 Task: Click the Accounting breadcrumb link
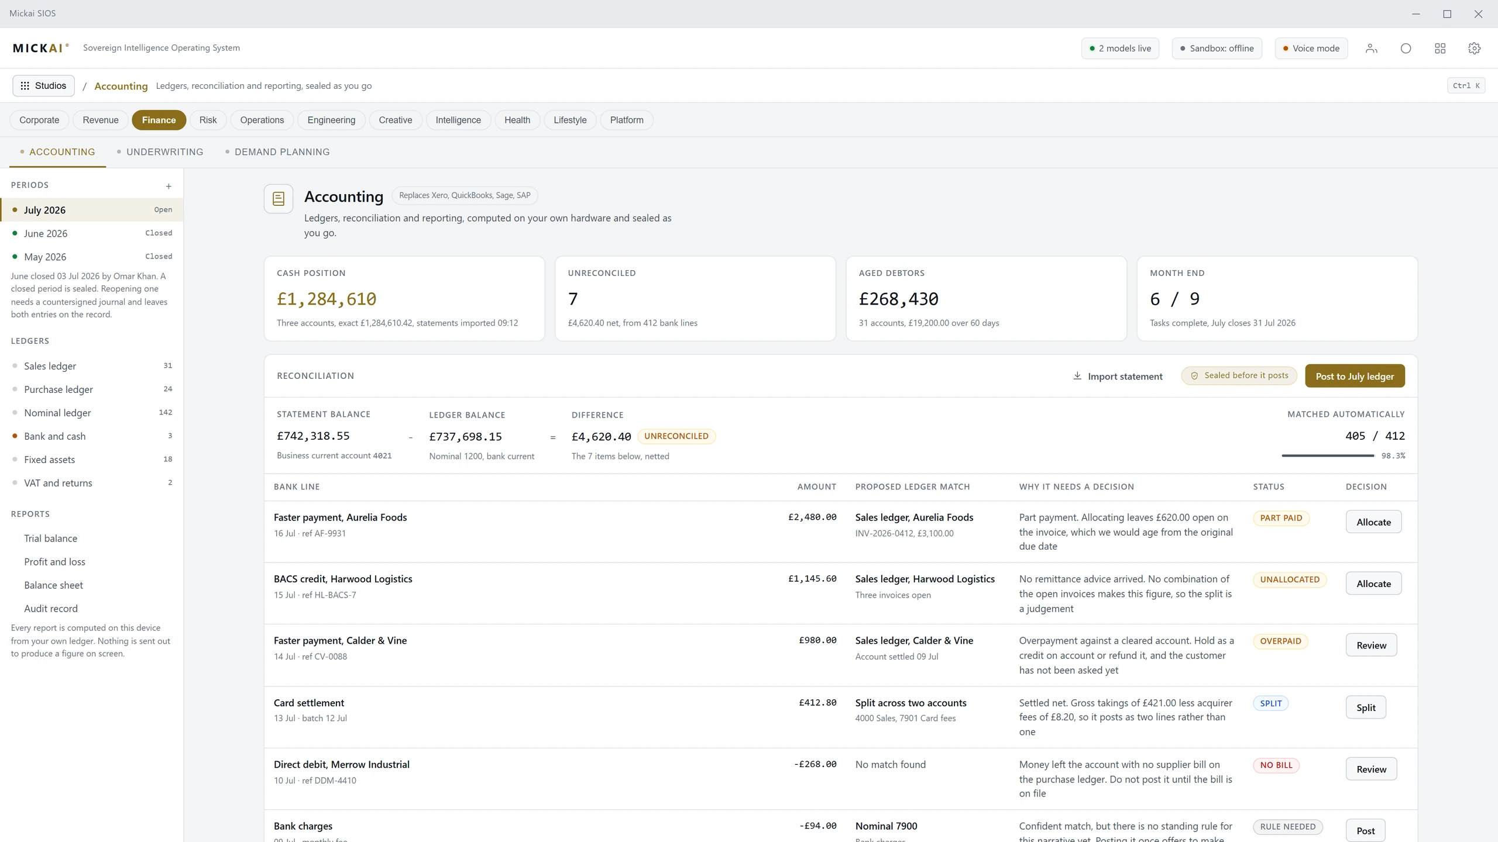(121, 86)
